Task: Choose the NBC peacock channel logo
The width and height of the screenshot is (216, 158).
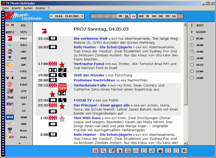Action: 10,52
